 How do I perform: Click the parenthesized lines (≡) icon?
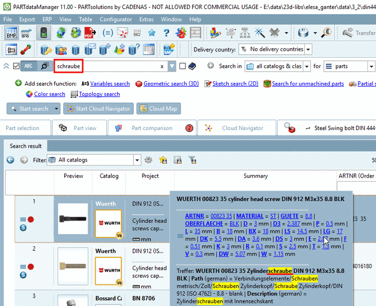tap(108, 33)
